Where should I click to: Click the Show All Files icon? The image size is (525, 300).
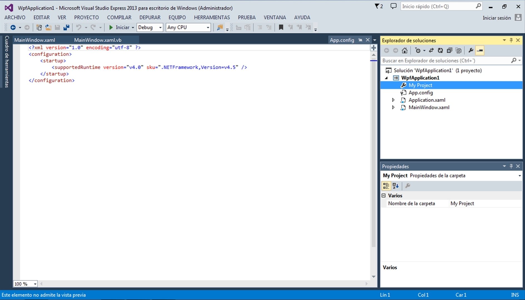pos(459,51)
